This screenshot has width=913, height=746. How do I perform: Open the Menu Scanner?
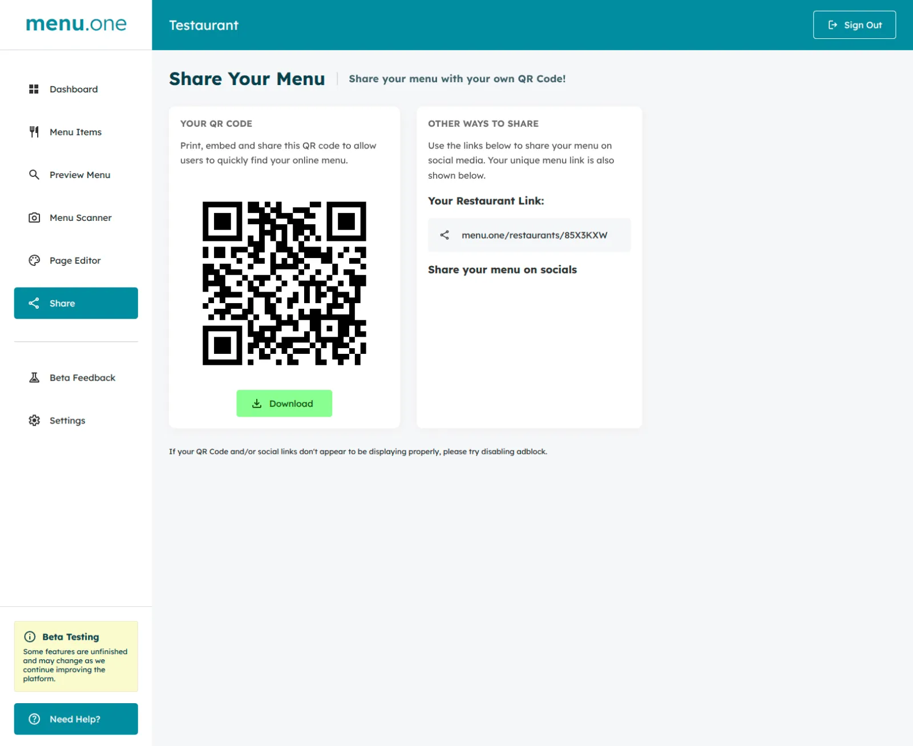76,217
